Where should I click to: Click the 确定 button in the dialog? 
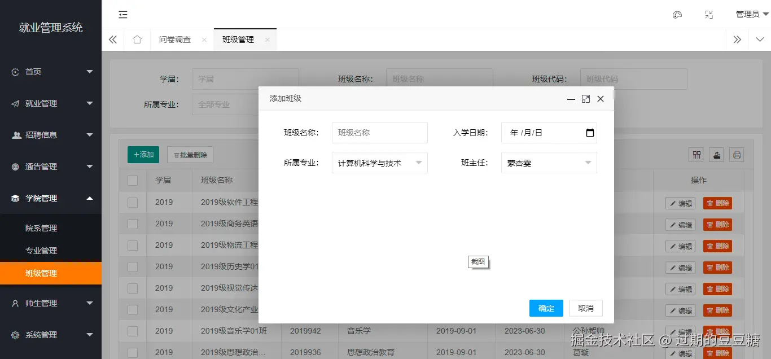click(545, 308)
